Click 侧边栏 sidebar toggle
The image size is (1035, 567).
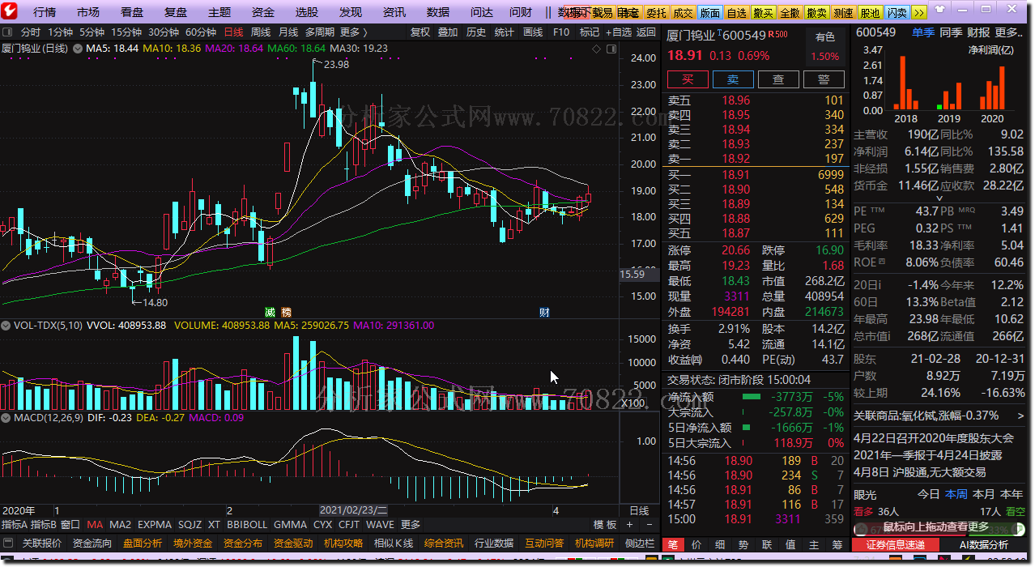pyautogui.click(x=640, y=544)
